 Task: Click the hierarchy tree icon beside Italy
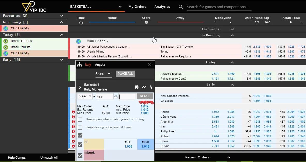(80, 65)
